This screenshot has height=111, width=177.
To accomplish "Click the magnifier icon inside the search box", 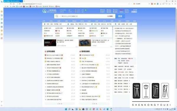I will pyautogui.click(x=57, y=16).
